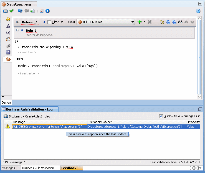The width and height of the screenshot is (205, 173).
Task: Click the dictionary icon beside OracleRules1.rules label
Action: click(6, 116)
